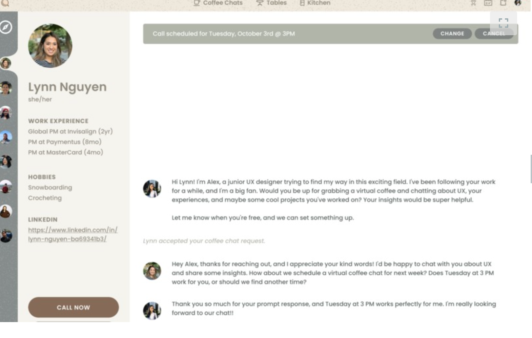Switch to the Coffee Chats tab
Screen dimensions: 532x338
pyautogui.click(x=218, y=3)
